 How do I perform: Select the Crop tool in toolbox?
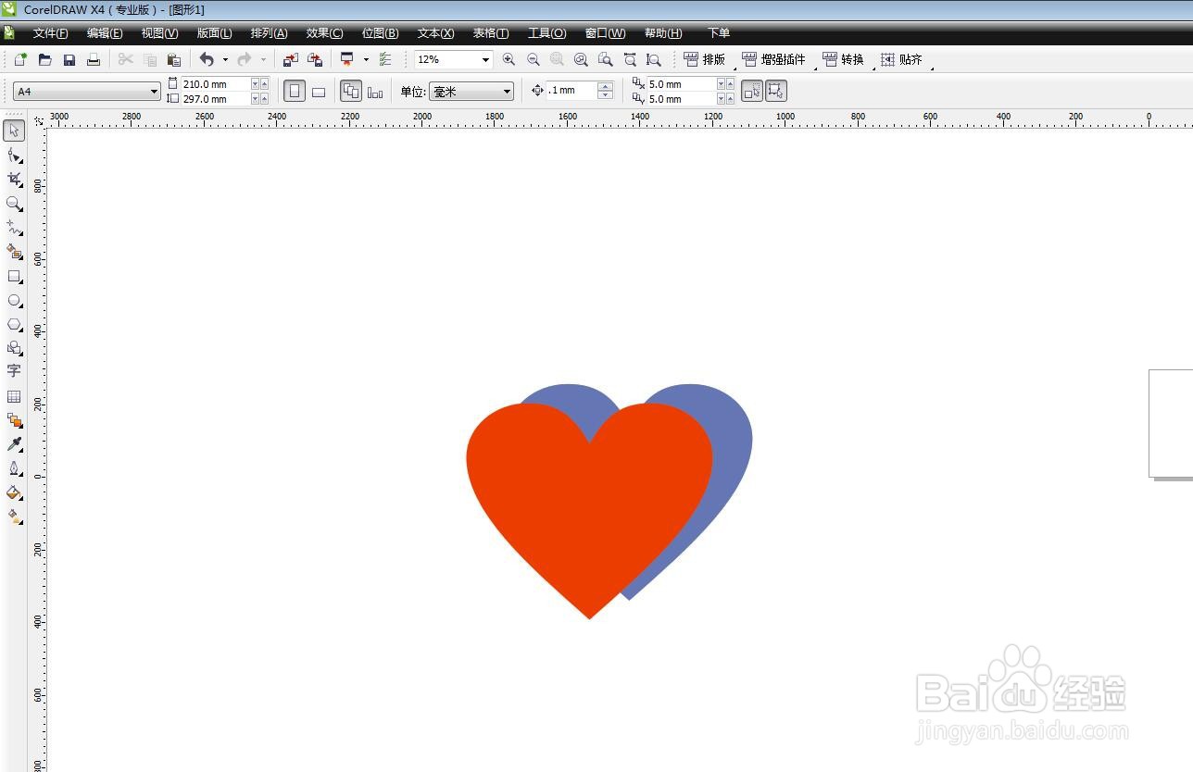click(14, 179)
